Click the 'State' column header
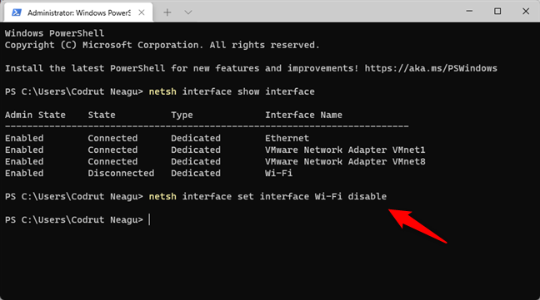 point(102,115)
